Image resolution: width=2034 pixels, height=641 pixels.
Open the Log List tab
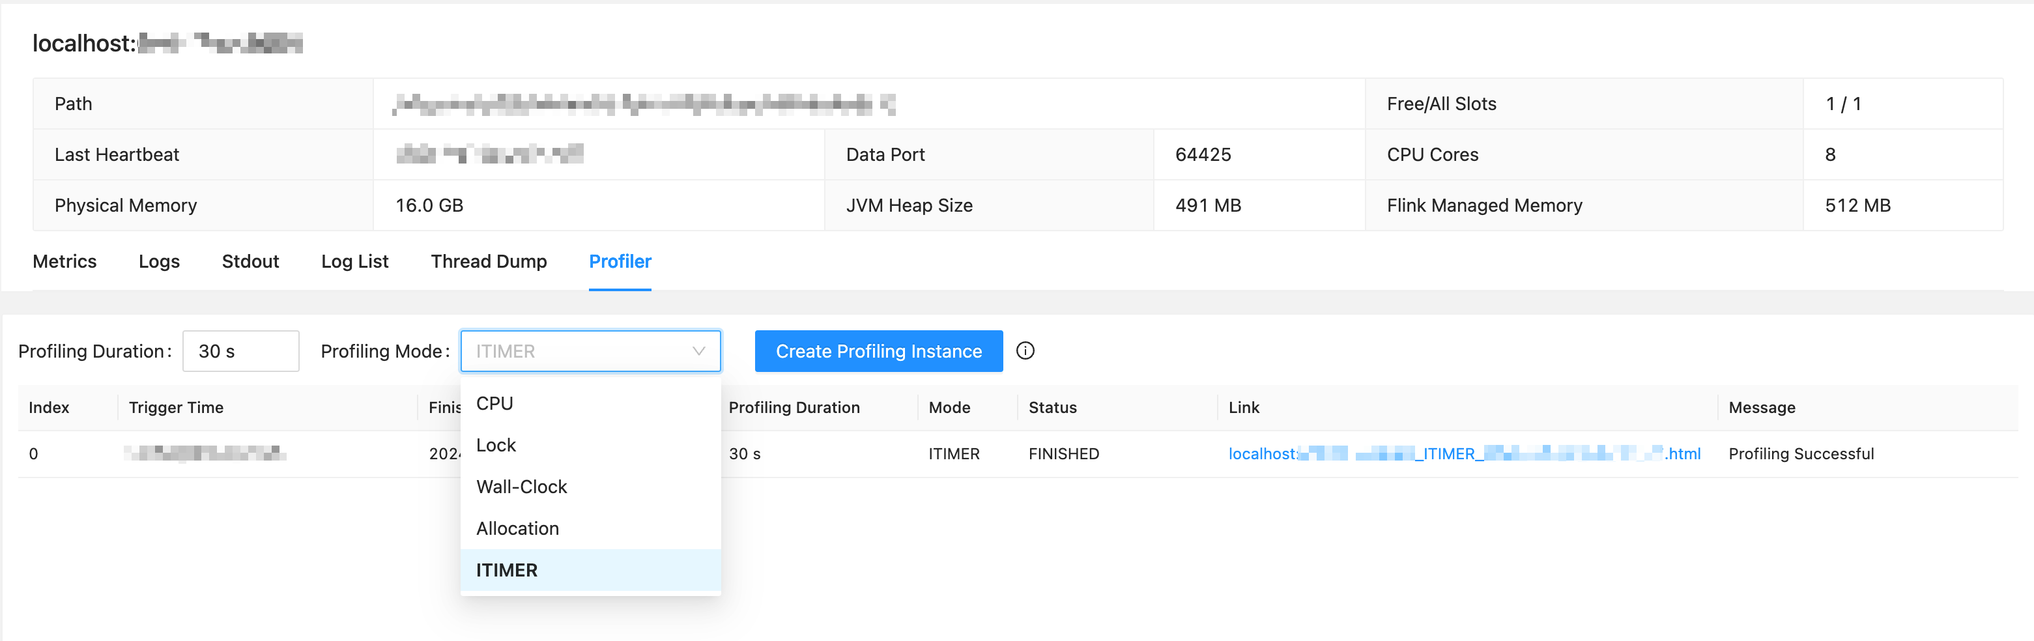coord(354,261)
